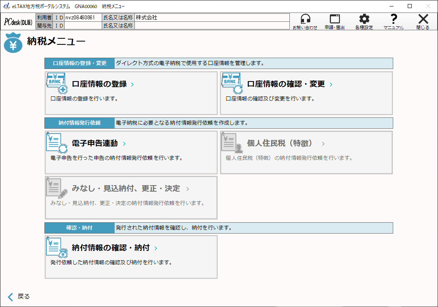Viewport: 438px width, 307px height.
Task: Open 口座情報の確認・変更 title link
Action: pos(286,84)
